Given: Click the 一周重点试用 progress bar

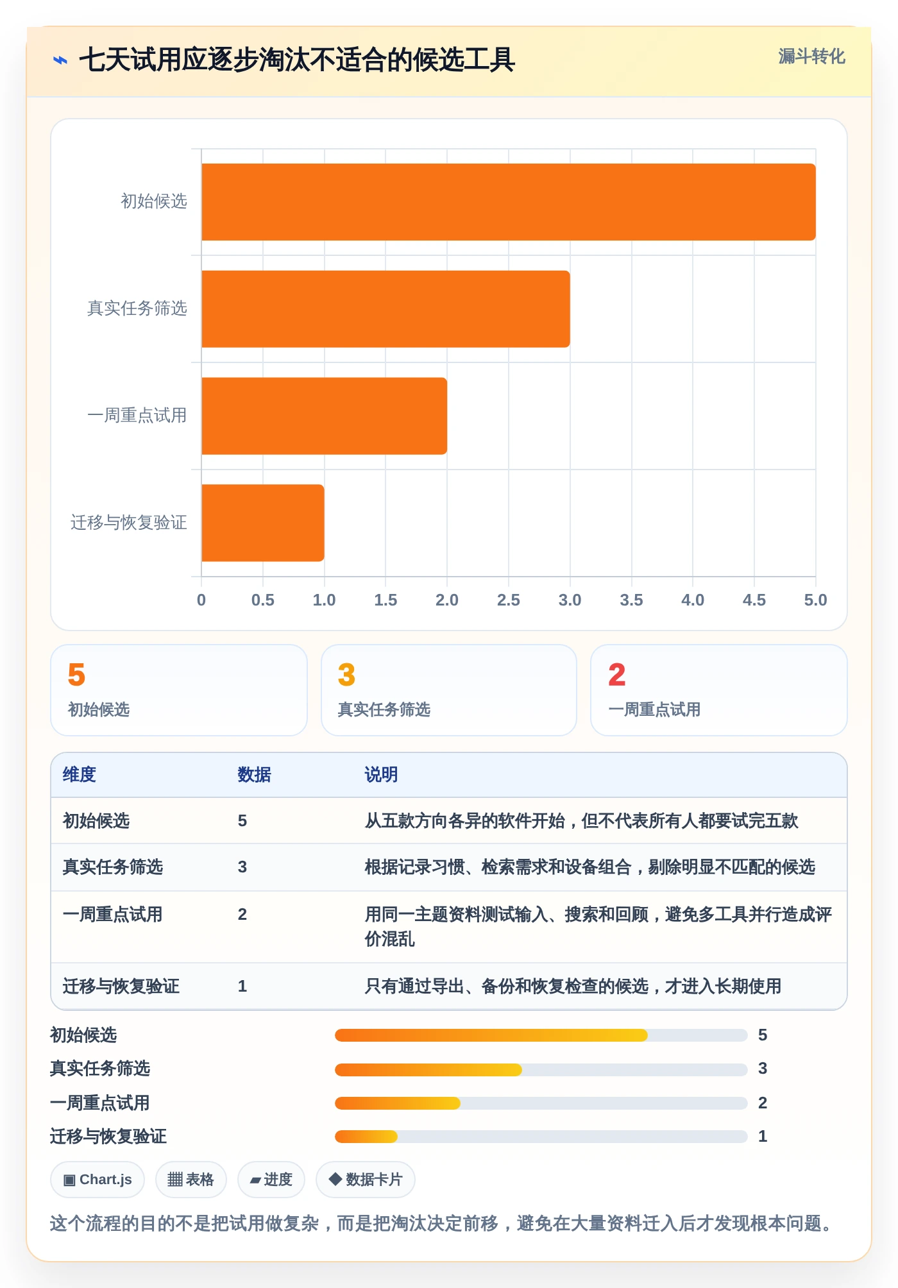Looking at the screenshot, I should tap(541, 1103).
